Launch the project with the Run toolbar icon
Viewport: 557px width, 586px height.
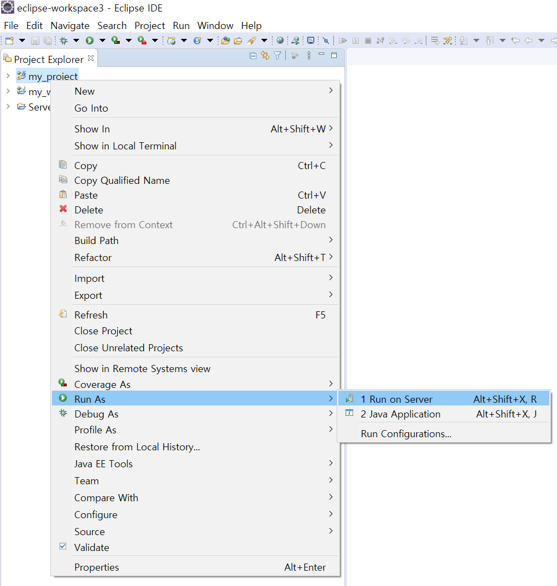point(91,40)
